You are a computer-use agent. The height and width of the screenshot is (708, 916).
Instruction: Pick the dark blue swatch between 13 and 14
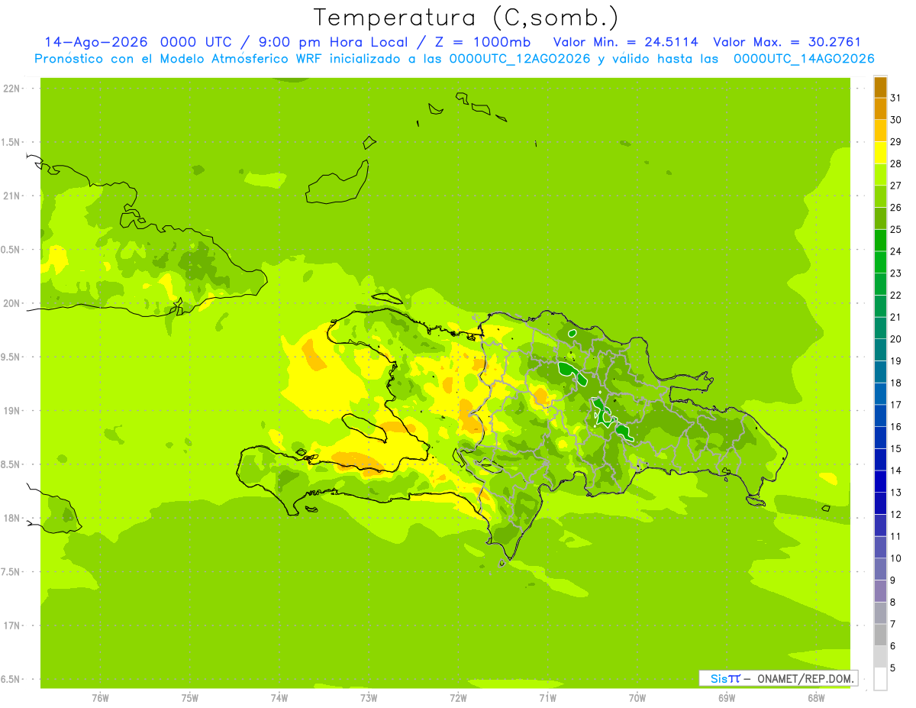click(x=880, y=481)
